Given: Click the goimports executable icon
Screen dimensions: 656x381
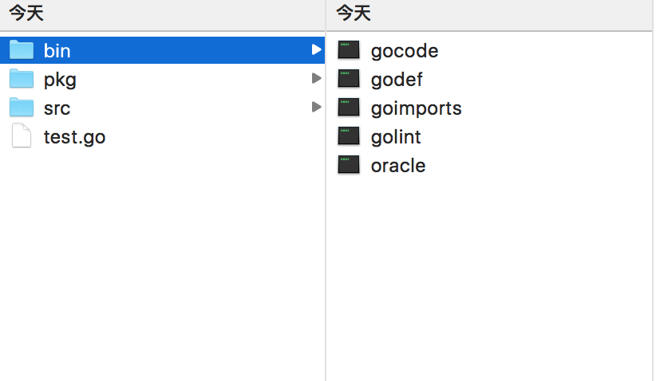Looking at the screenshot, I should (349, 108).
